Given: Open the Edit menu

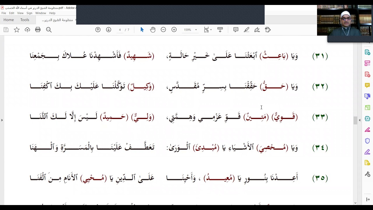Looking at the screenshot, I should pos(12,13).
